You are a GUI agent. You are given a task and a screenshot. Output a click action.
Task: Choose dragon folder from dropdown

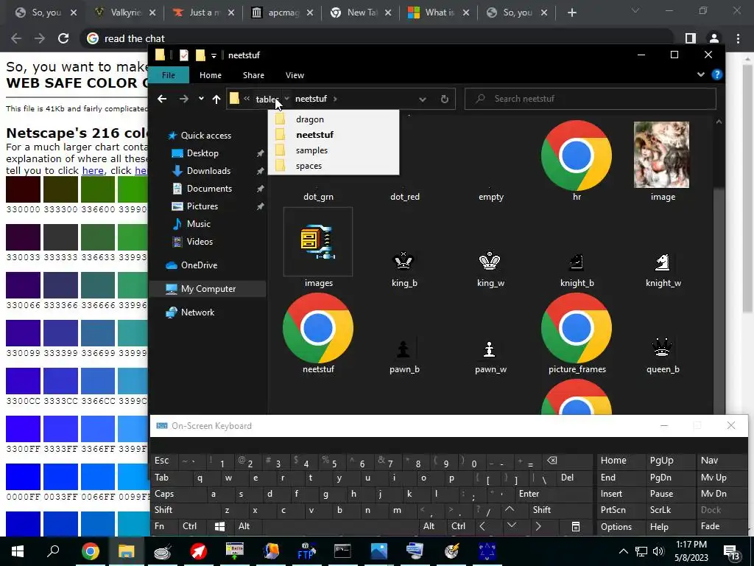click(334, 119)
